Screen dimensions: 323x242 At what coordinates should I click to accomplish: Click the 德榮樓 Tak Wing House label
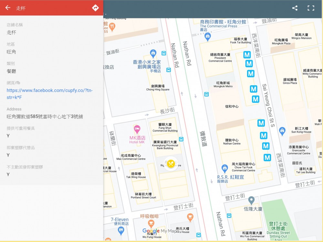tap(136, 175)
